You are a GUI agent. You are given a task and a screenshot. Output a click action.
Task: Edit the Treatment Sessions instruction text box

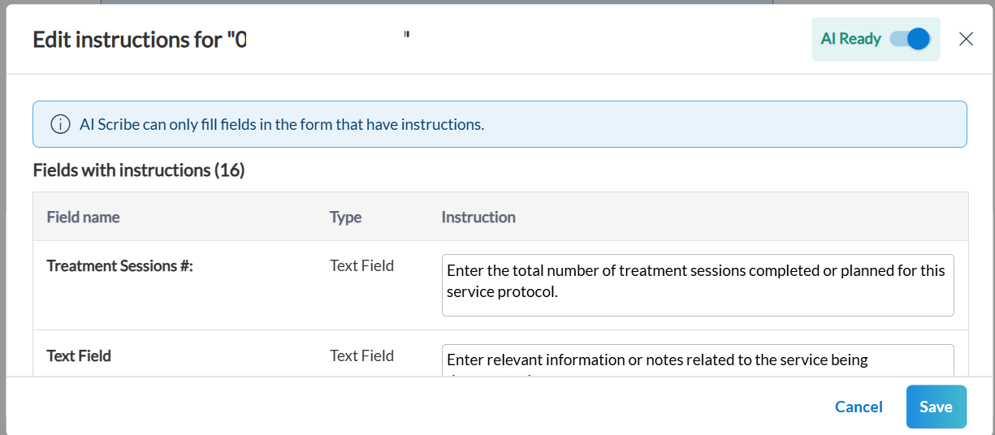click(x=697, y=285)
